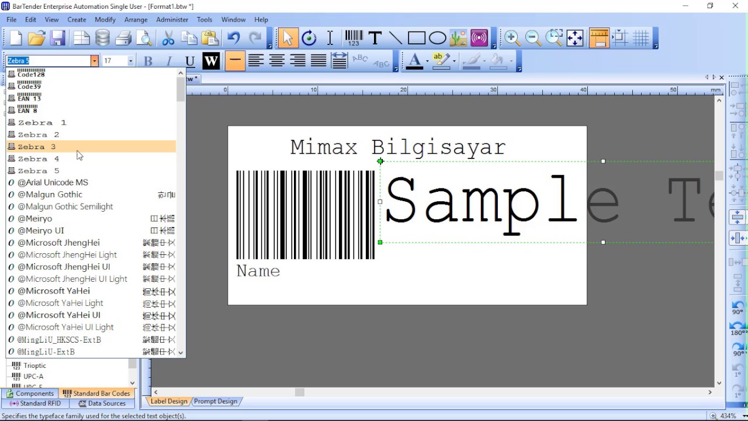Open the Create menu
748x421 pixels.
[x=77, y=19]
